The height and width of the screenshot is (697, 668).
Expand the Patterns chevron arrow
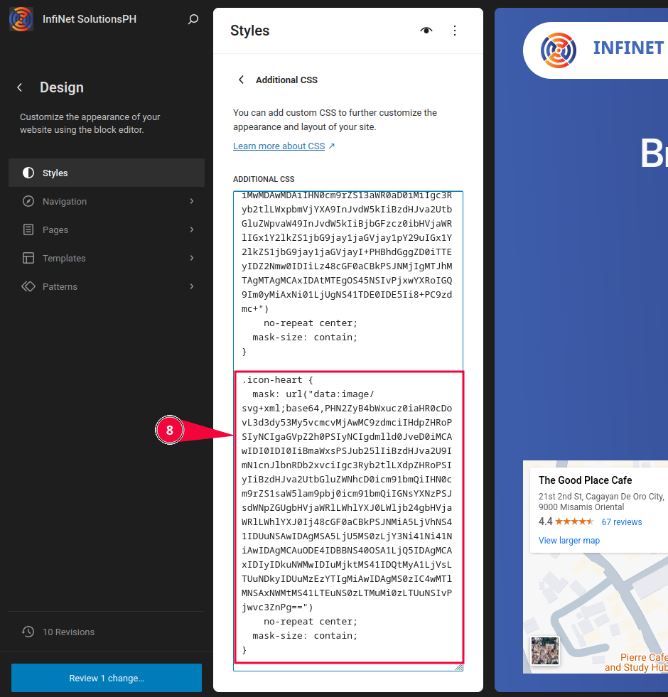(192, 286)
